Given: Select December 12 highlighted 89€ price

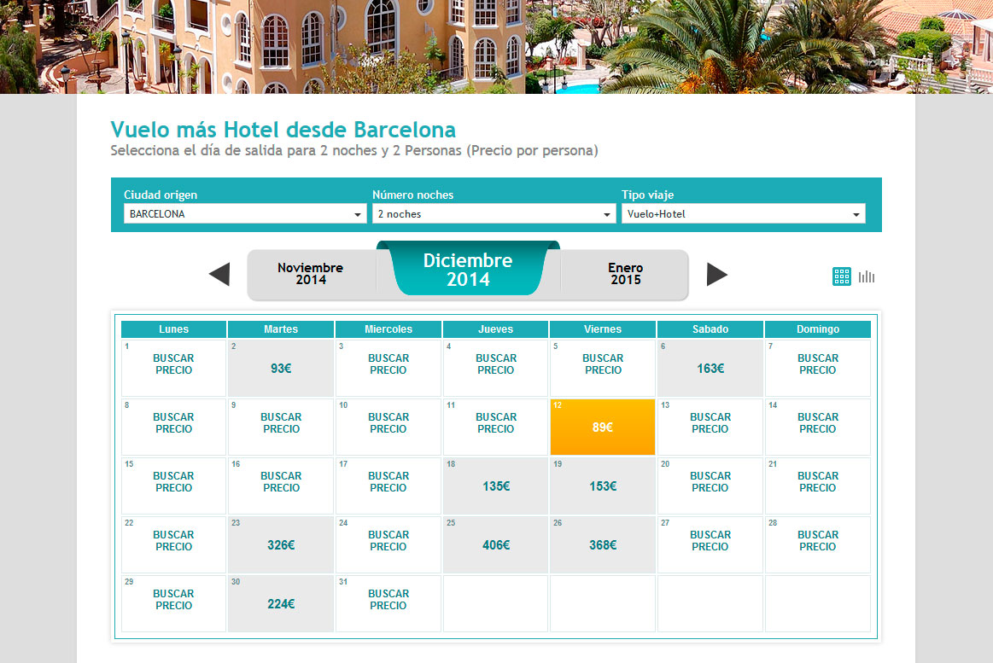Looking at the screenshot, I should tap(603, 427).
